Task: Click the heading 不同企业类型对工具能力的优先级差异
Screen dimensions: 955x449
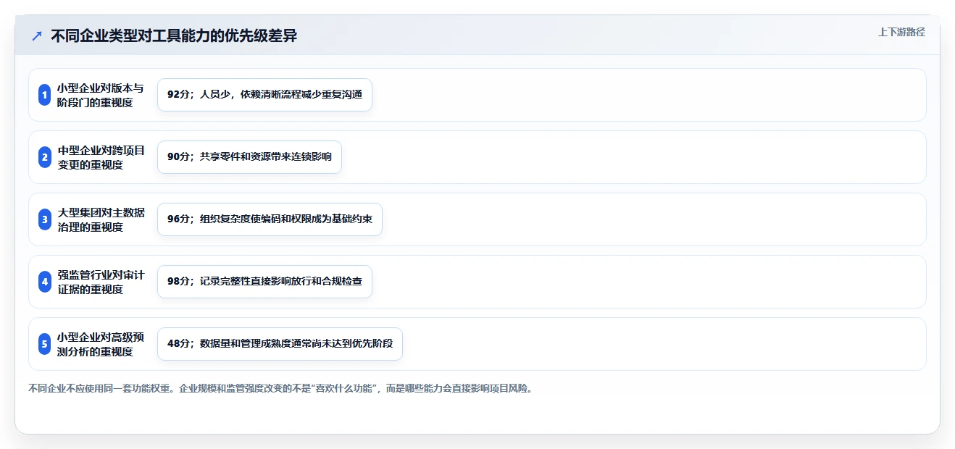Action: coord(174,36)
